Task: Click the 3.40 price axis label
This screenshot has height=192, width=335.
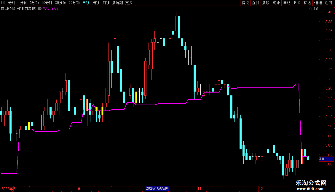Action: tap(328, 12)
